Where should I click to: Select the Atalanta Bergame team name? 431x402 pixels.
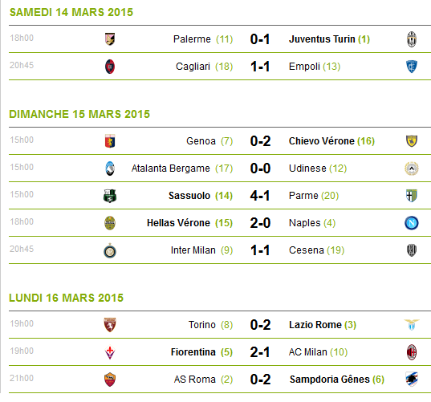tap(170, 169)
